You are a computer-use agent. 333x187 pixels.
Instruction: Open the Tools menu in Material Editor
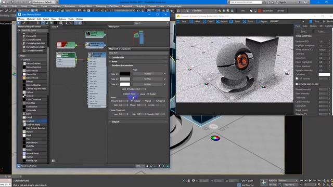tap(71, 19)
